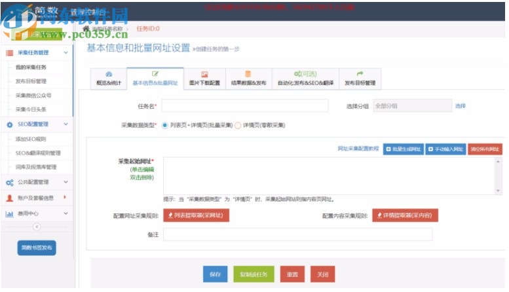
Task: Focus the 采集起始网址 text area
Action: pyautogui.click(x=329, y=176)
